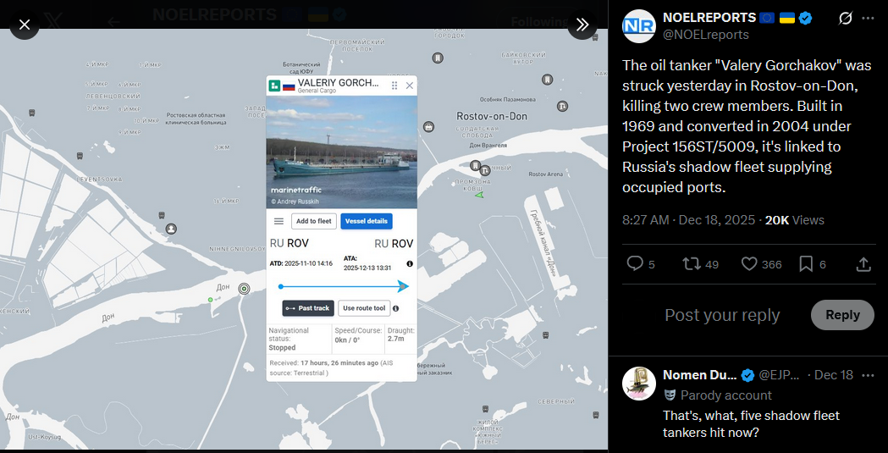Bookmark the post showing 6 bookmarks
888x453 pixels.
[x=806, y=264]
